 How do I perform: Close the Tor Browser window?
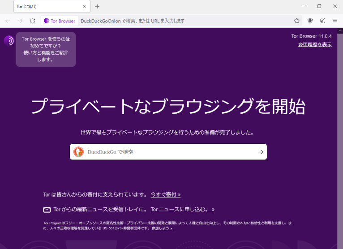(x=335, y=6)
